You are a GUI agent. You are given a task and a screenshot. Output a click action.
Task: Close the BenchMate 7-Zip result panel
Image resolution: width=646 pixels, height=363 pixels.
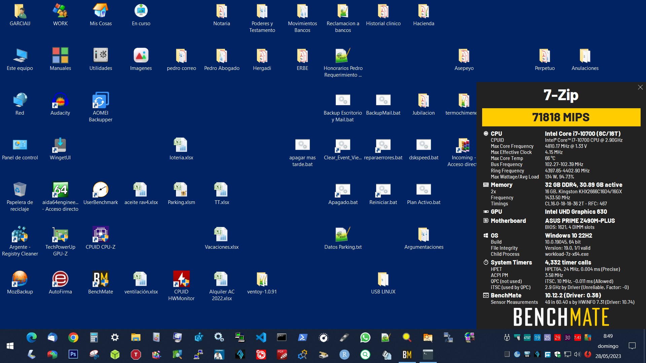pyautogui.click(x=640, y=87)
